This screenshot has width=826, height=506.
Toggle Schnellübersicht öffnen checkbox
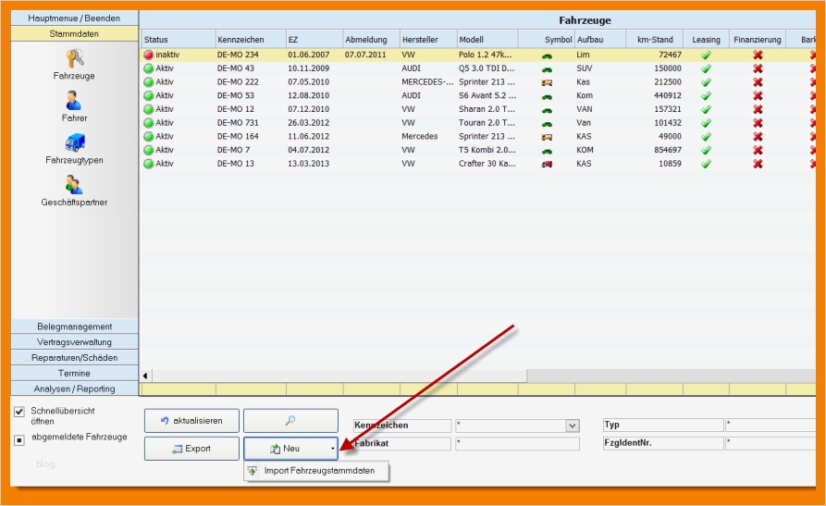tap(19, 412)
